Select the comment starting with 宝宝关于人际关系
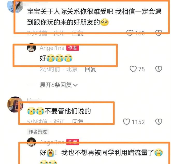The width and height of the screenshot is (171, 164). (x=94, y=17)
